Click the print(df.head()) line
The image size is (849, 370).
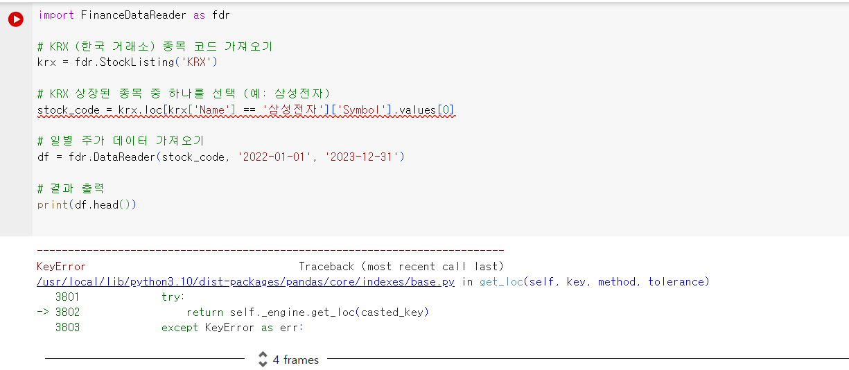pyautogui.click(x=87, y=205)
